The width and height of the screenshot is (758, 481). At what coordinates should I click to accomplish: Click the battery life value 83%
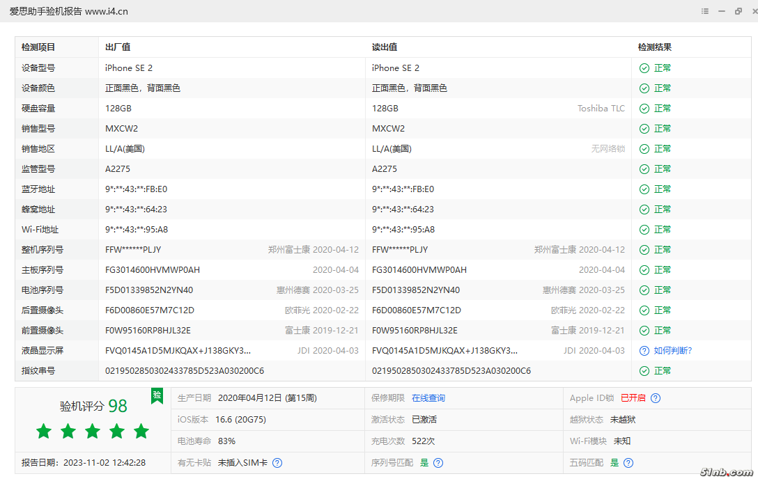coord(226,441)
